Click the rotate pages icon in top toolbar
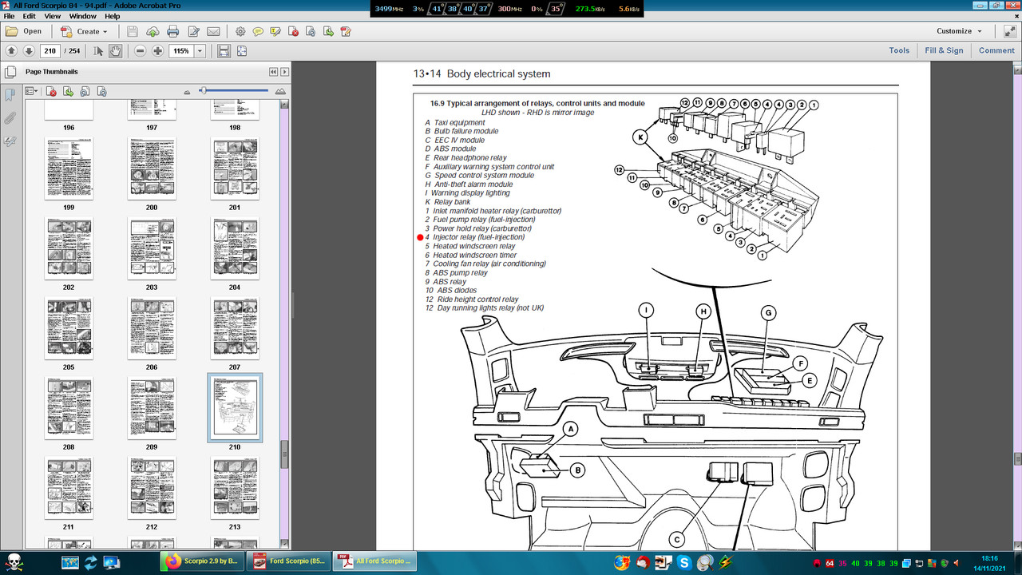 (x=311, y=31)
